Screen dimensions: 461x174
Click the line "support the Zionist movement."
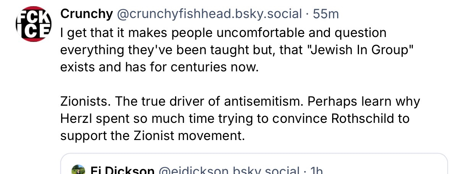click(152, 135)
